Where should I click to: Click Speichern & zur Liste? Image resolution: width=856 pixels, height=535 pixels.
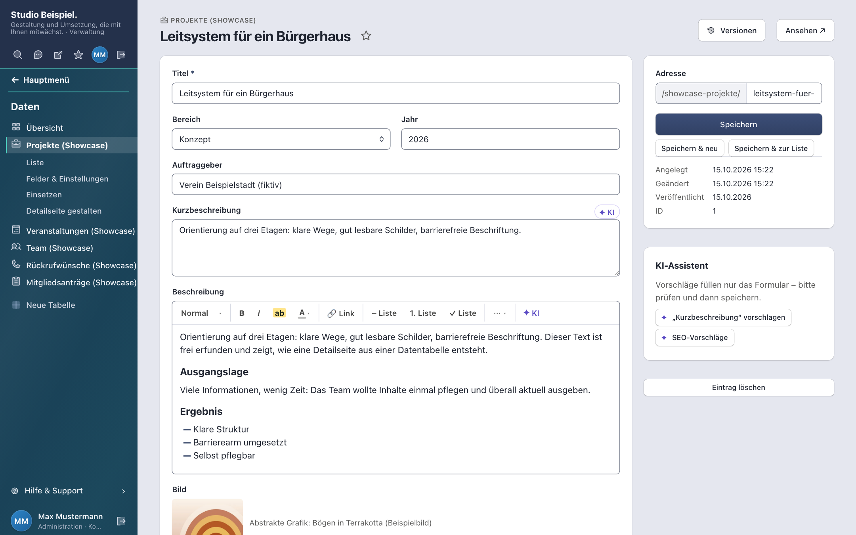pyautogui.click(x=771, y=148)
